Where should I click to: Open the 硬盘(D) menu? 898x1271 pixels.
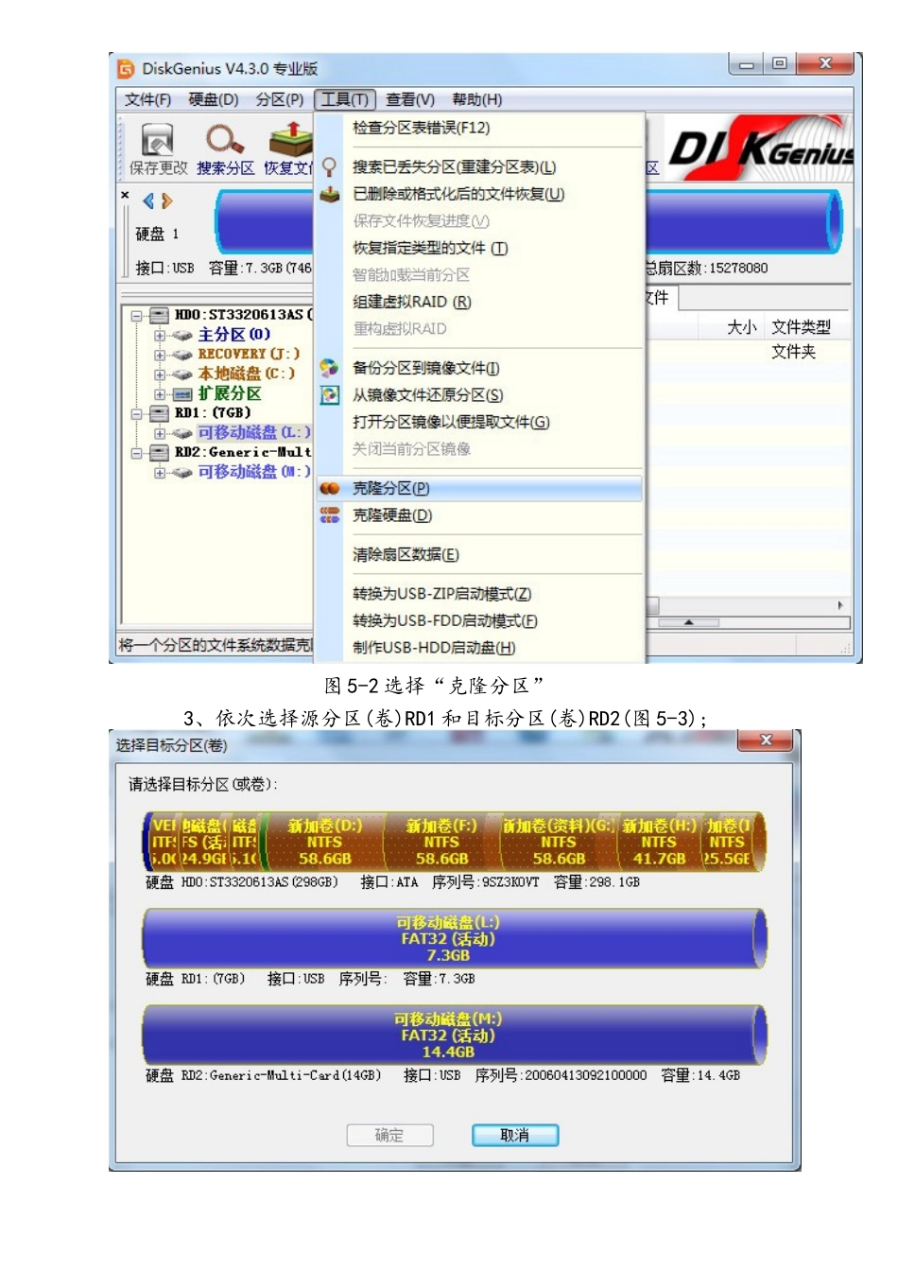(x=214, y=99)
